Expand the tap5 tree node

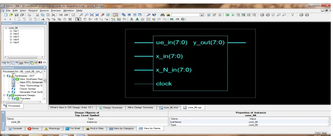pos(11,42)
